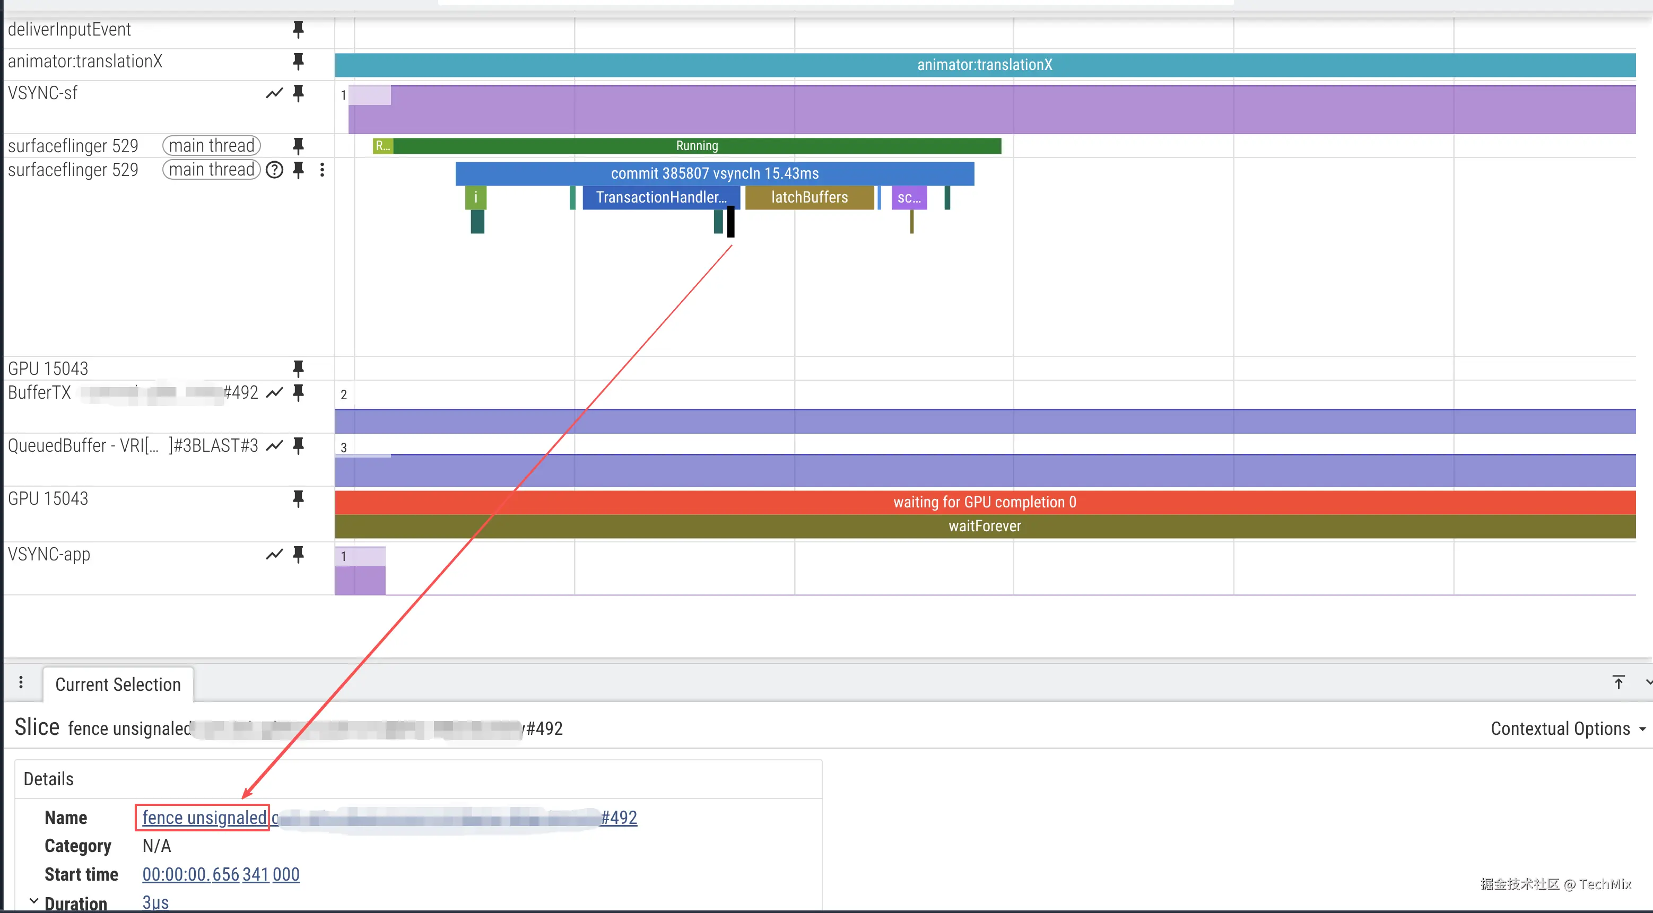This screenshot has height=913, width=1653.
Task: Open the three-dot menu on surfaceflinger 529 track
Action: 322,171
